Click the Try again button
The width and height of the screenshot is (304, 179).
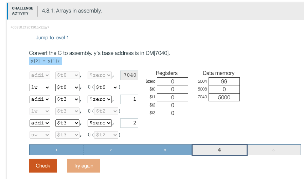83,166
